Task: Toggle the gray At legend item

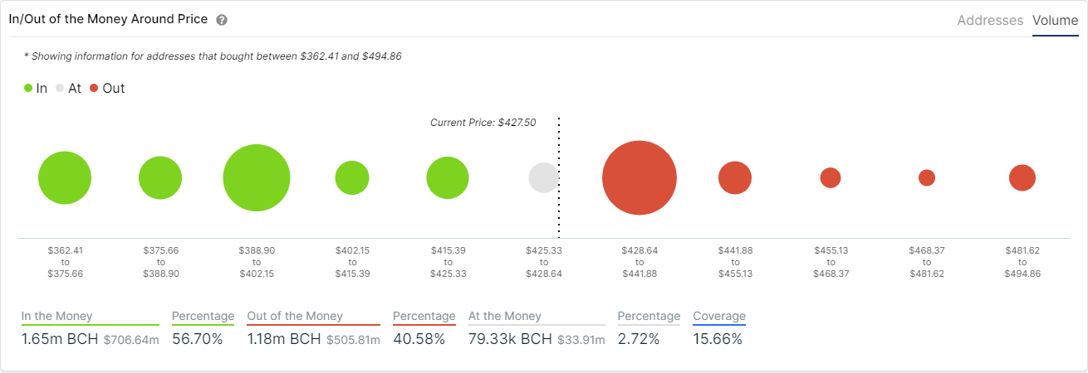Action: point(68,88)
